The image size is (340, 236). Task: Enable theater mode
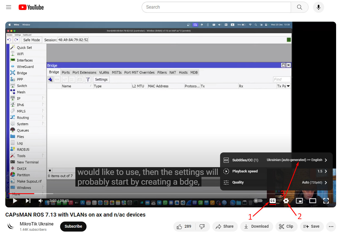[x=313, y=201]
